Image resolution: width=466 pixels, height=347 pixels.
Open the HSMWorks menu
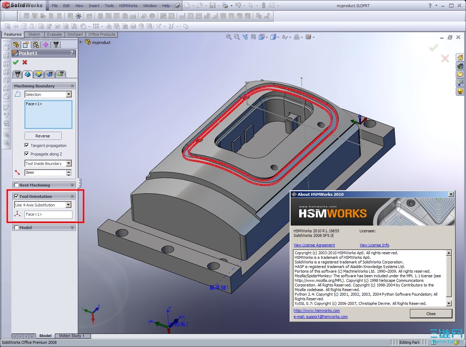[128, 6]
